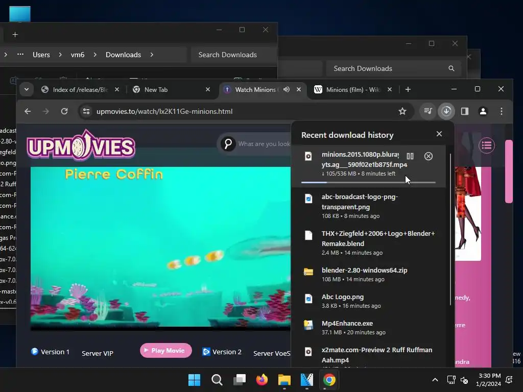Open Task View on the taskbar
Viewport: 523px width, 392px height.
click(x=240, y=380)
